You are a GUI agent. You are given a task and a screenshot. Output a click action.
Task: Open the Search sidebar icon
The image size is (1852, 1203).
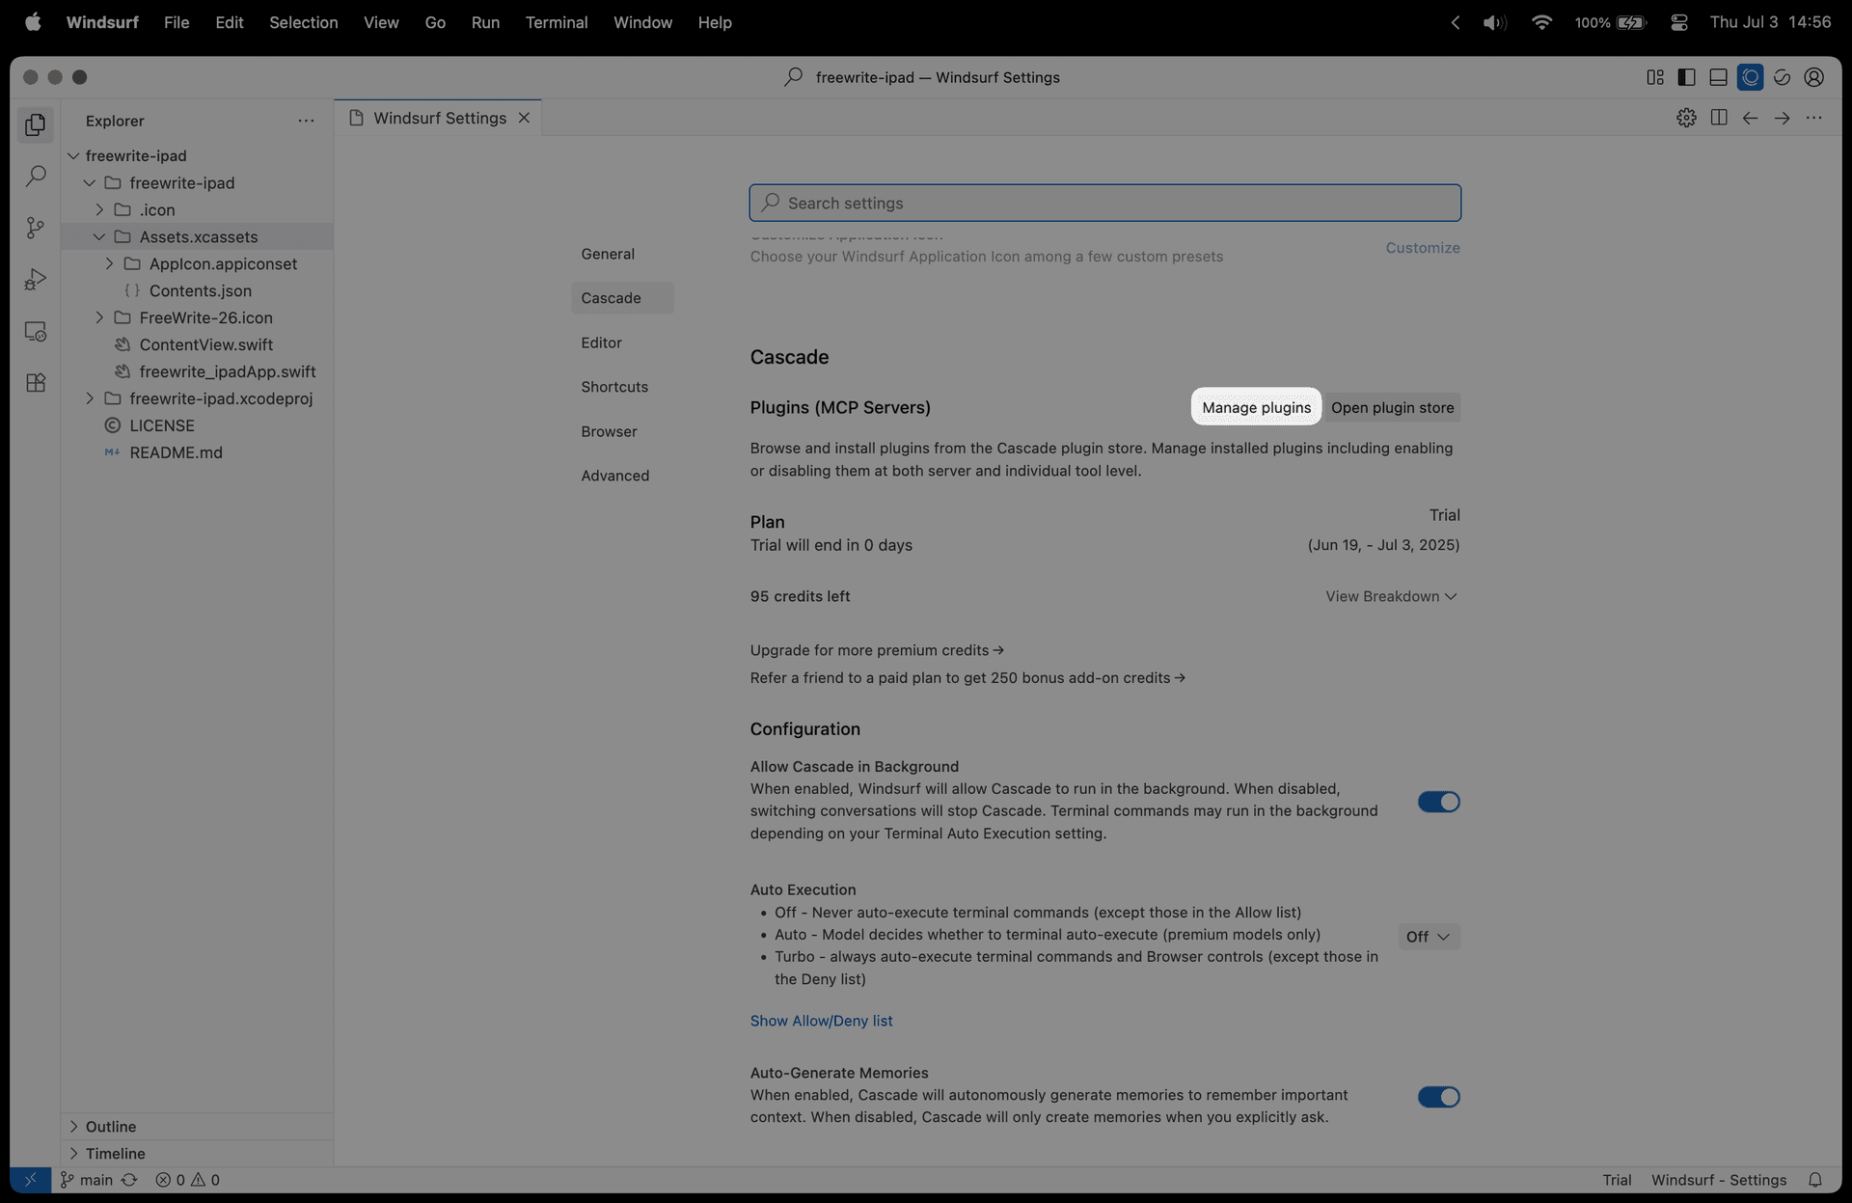click(36, 176)
